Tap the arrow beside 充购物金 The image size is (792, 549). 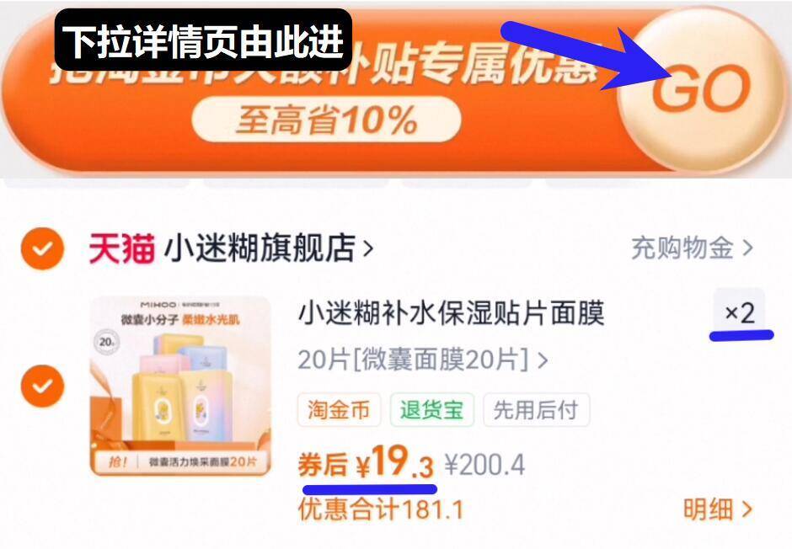point(747,248)
